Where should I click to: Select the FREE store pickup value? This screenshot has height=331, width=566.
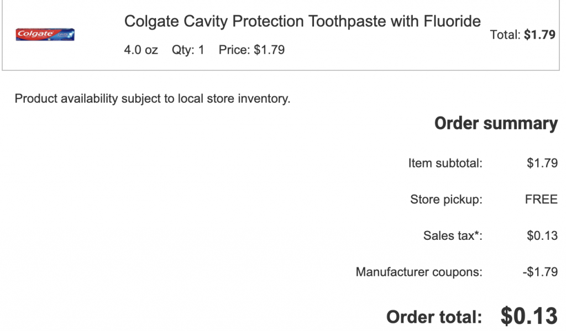[541, 199]
